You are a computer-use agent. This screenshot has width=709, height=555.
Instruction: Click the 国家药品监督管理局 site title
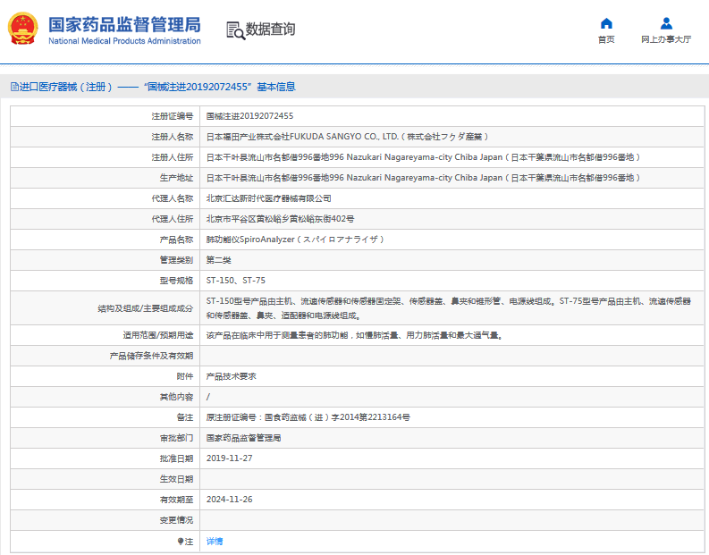pyautogui.click(x=123, y=24)
